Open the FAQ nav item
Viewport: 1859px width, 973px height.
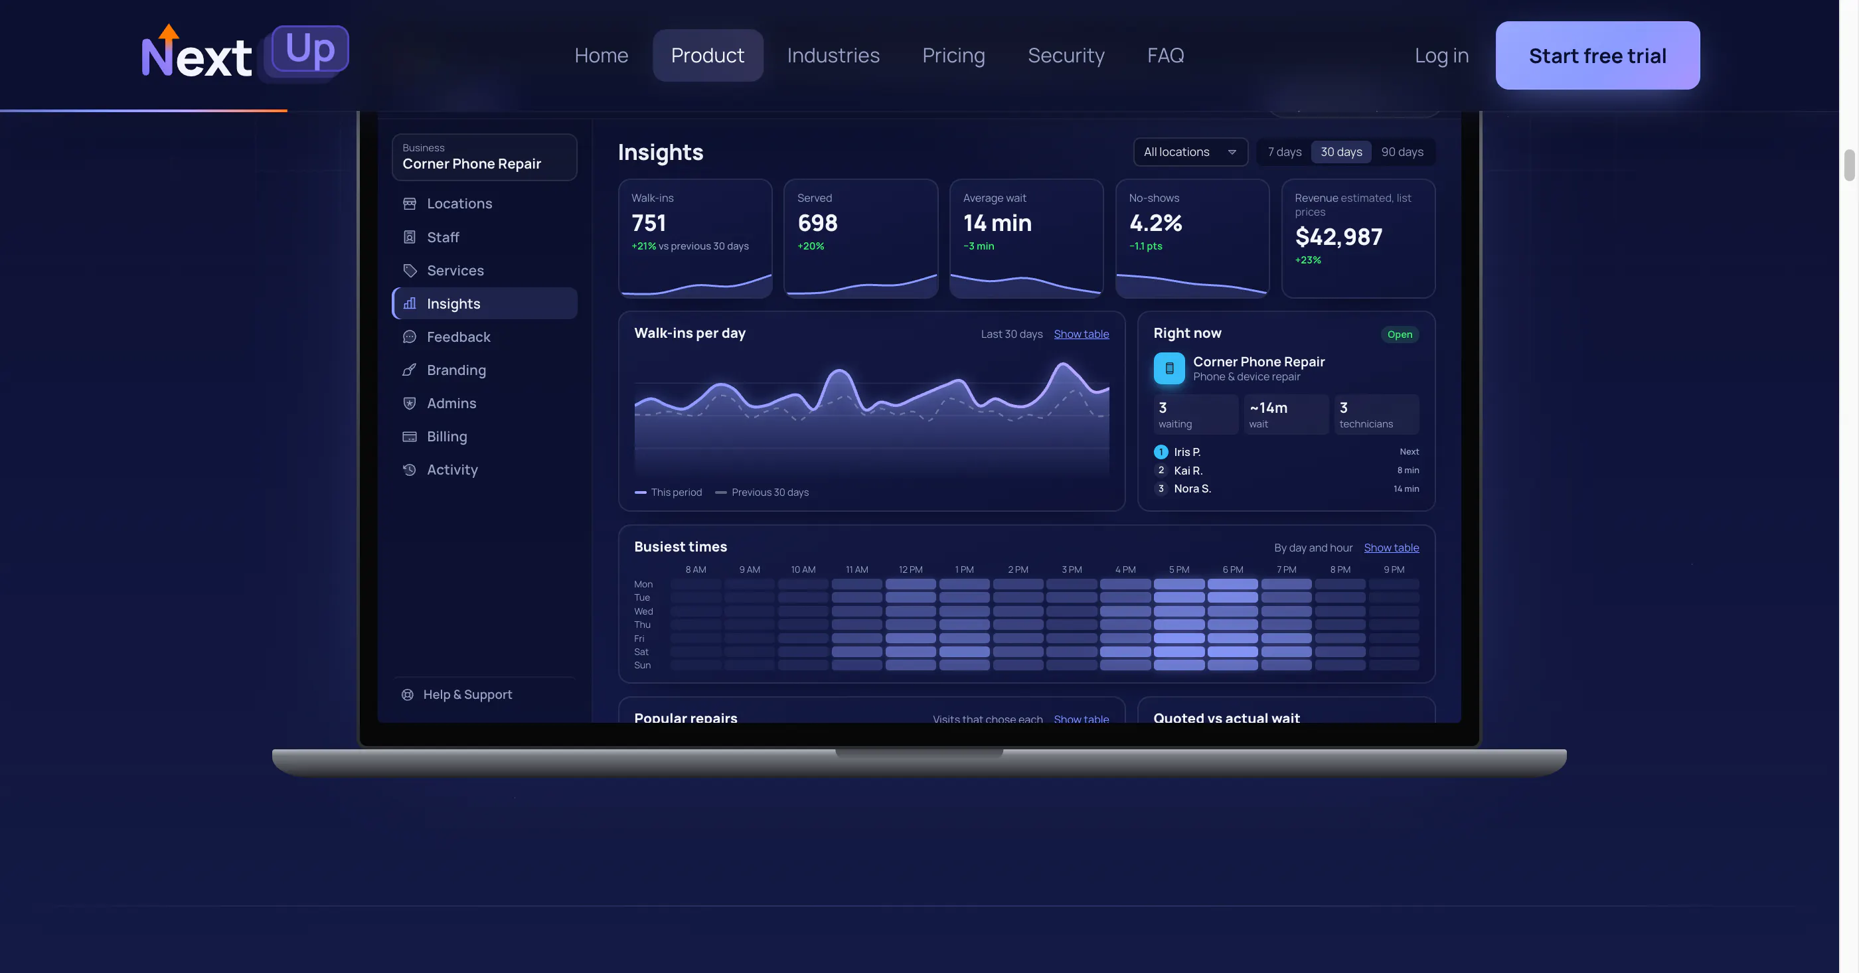tap(1165, 56)
